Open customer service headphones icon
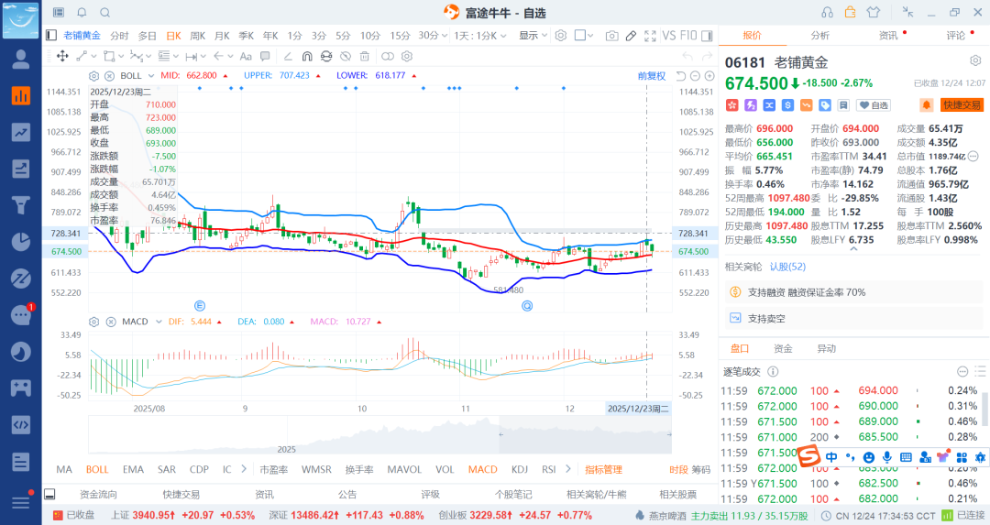This screenshot has width=990, height=525. pyautogui.click(x=827, y=12)
